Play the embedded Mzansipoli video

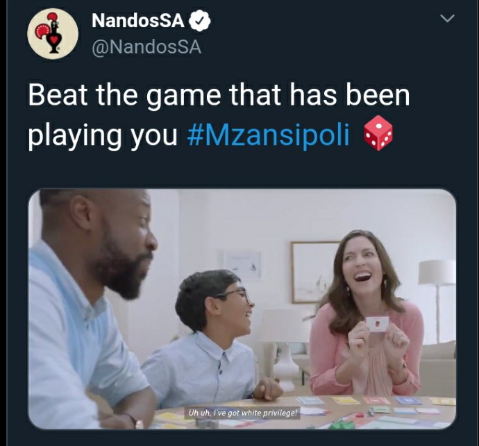coord(242,309)
